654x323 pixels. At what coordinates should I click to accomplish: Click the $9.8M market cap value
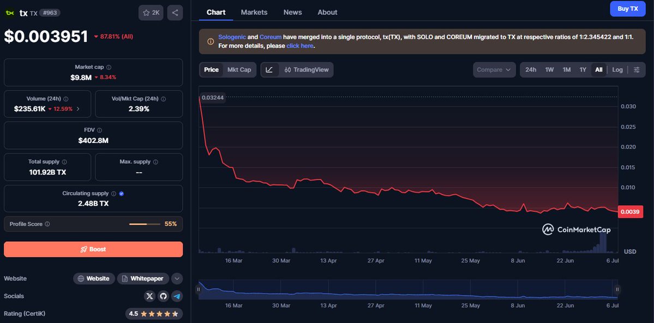pos(81,77)
